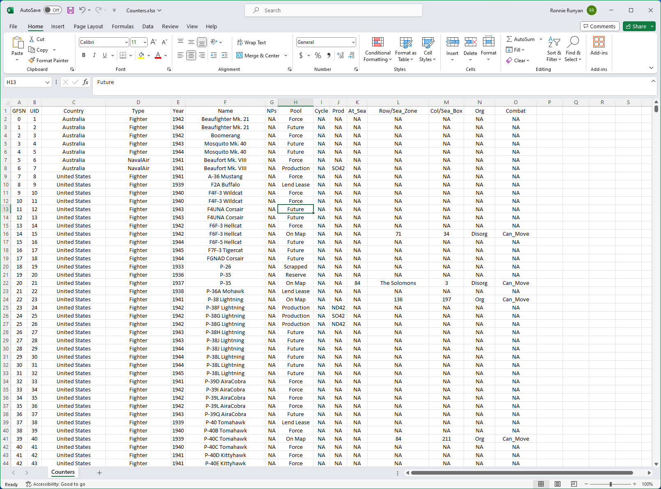Toggle AutoSave switch on
Image resolution: width=661 pixels, height=489 pixels.
pyautogui.click(x=53, y=10)
